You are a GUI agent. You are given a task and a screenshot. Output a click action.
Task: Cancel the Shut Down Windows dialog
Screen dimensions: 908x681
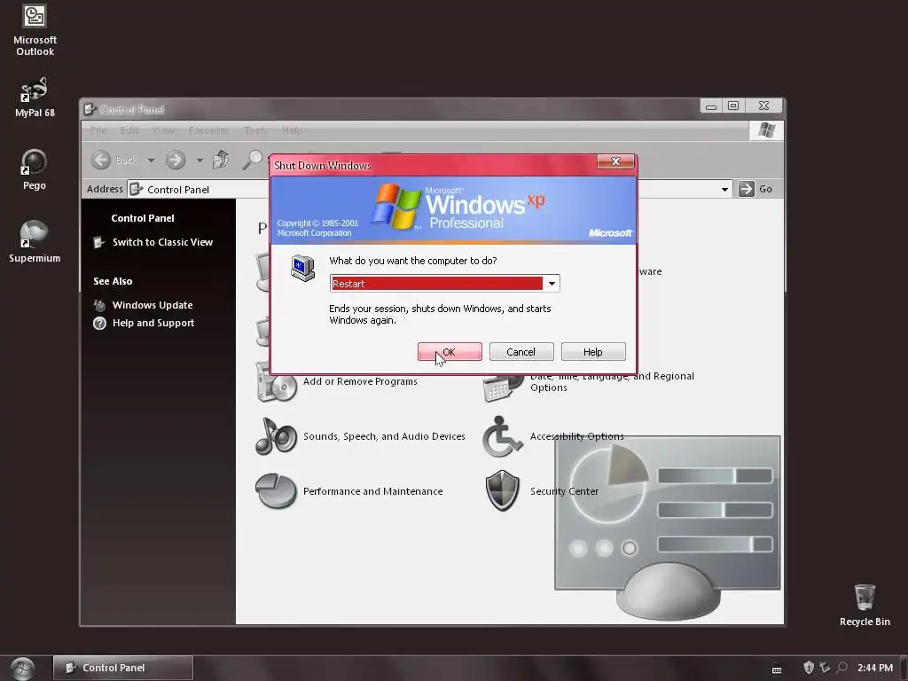[x=521, y=351]
